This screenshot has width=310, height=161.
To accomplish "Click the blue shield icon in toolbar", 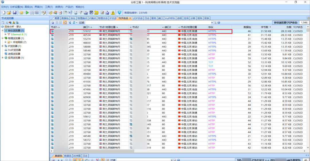I will pyautogui.click(x=119, y=13).
